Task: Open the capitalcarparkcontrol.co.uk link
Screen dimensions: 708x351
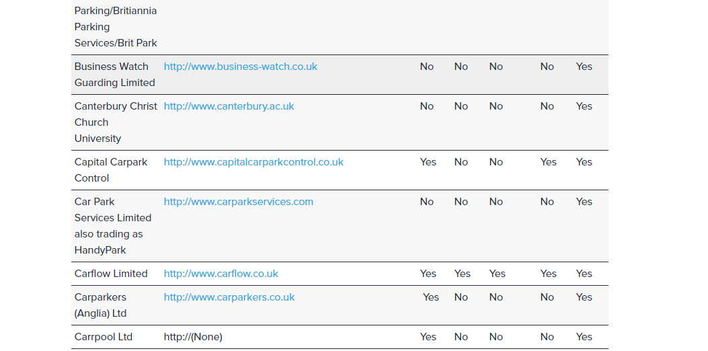Action: (x=253, y=162)
